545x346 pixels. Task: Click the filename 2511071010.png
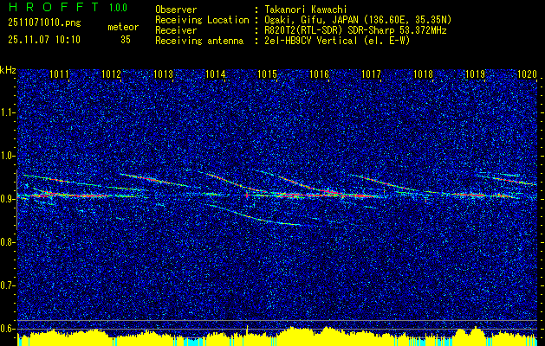(x=44, y=23)
